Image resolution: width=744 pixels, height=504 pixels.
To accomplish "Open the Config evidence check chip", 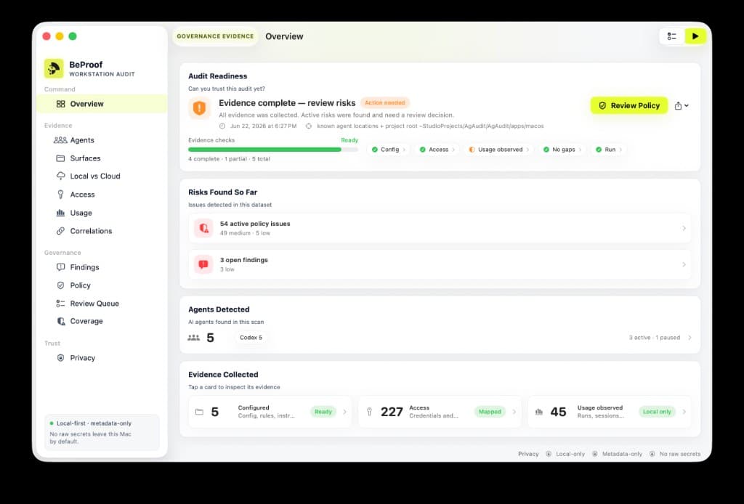I will pos(389,150).
